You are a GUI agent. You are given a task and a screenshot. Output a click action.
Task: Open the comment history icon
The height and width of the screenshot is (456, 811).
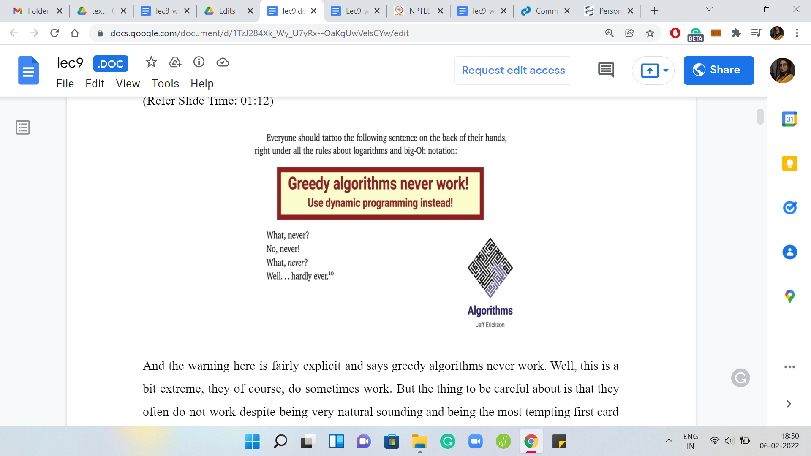pyautogui.click(x=606, y=70)
